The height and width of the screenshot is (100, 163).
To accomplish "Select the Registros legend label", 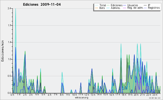I will click(x=154, y=8).
